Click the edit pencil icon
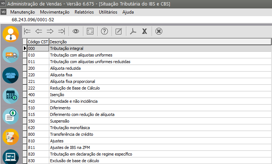The width and height of the screenshot is (272, 164). point(118,31)
